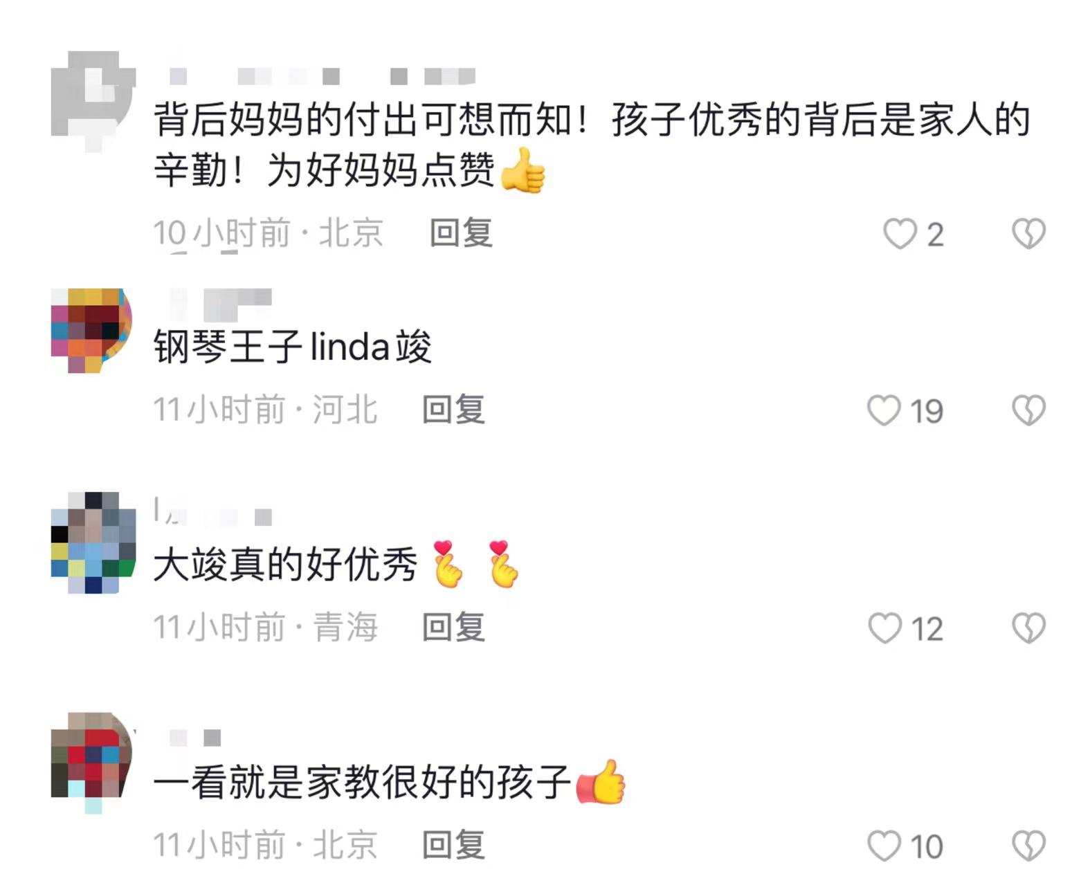Screen dimensions: 1090x885
Task: Dislike the 钢琴王子 linda竣 comment
Action: pos(1028,410)
